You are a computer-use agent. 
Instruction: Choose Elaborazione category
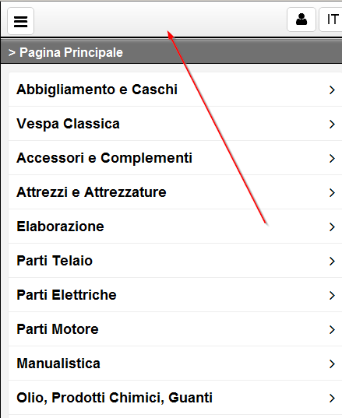[x=175, y=227]
